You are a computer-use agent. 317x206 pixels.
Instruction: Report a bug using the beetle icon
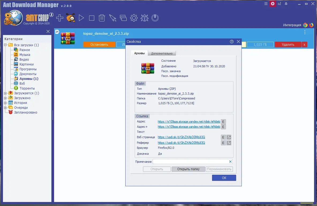click(x=145, y=18)
